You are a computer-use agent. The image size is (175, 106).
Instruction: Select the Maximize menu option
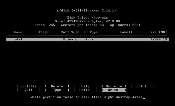pyautogui.click(x=114, y=86)
